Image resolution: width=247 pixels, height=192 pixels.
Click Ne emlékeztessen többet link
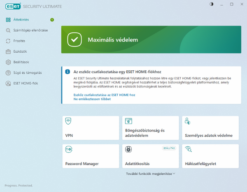(x=92, y=99)
